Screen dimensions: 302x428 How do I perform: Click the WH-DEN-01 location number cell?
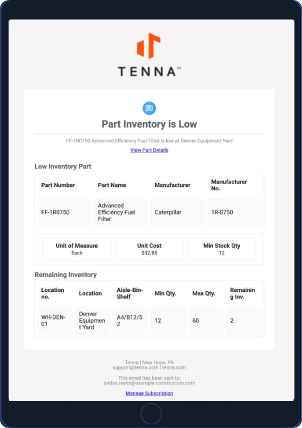click(55, 320)
